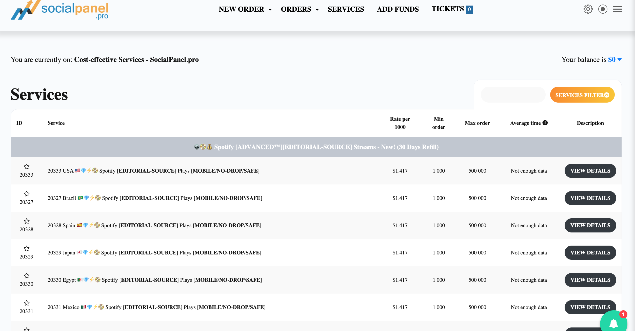The width and height of the screenshot is (635, 331).
Task: View details for service 20328 Spain
Action: point(590,225)
